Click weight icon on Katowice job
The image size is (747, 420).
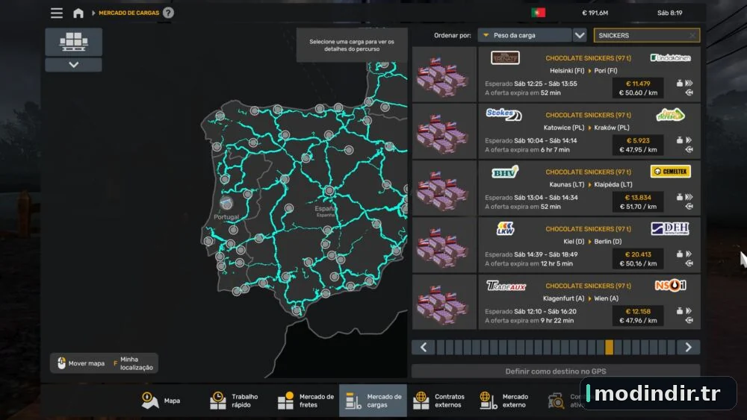coord(679,140)
